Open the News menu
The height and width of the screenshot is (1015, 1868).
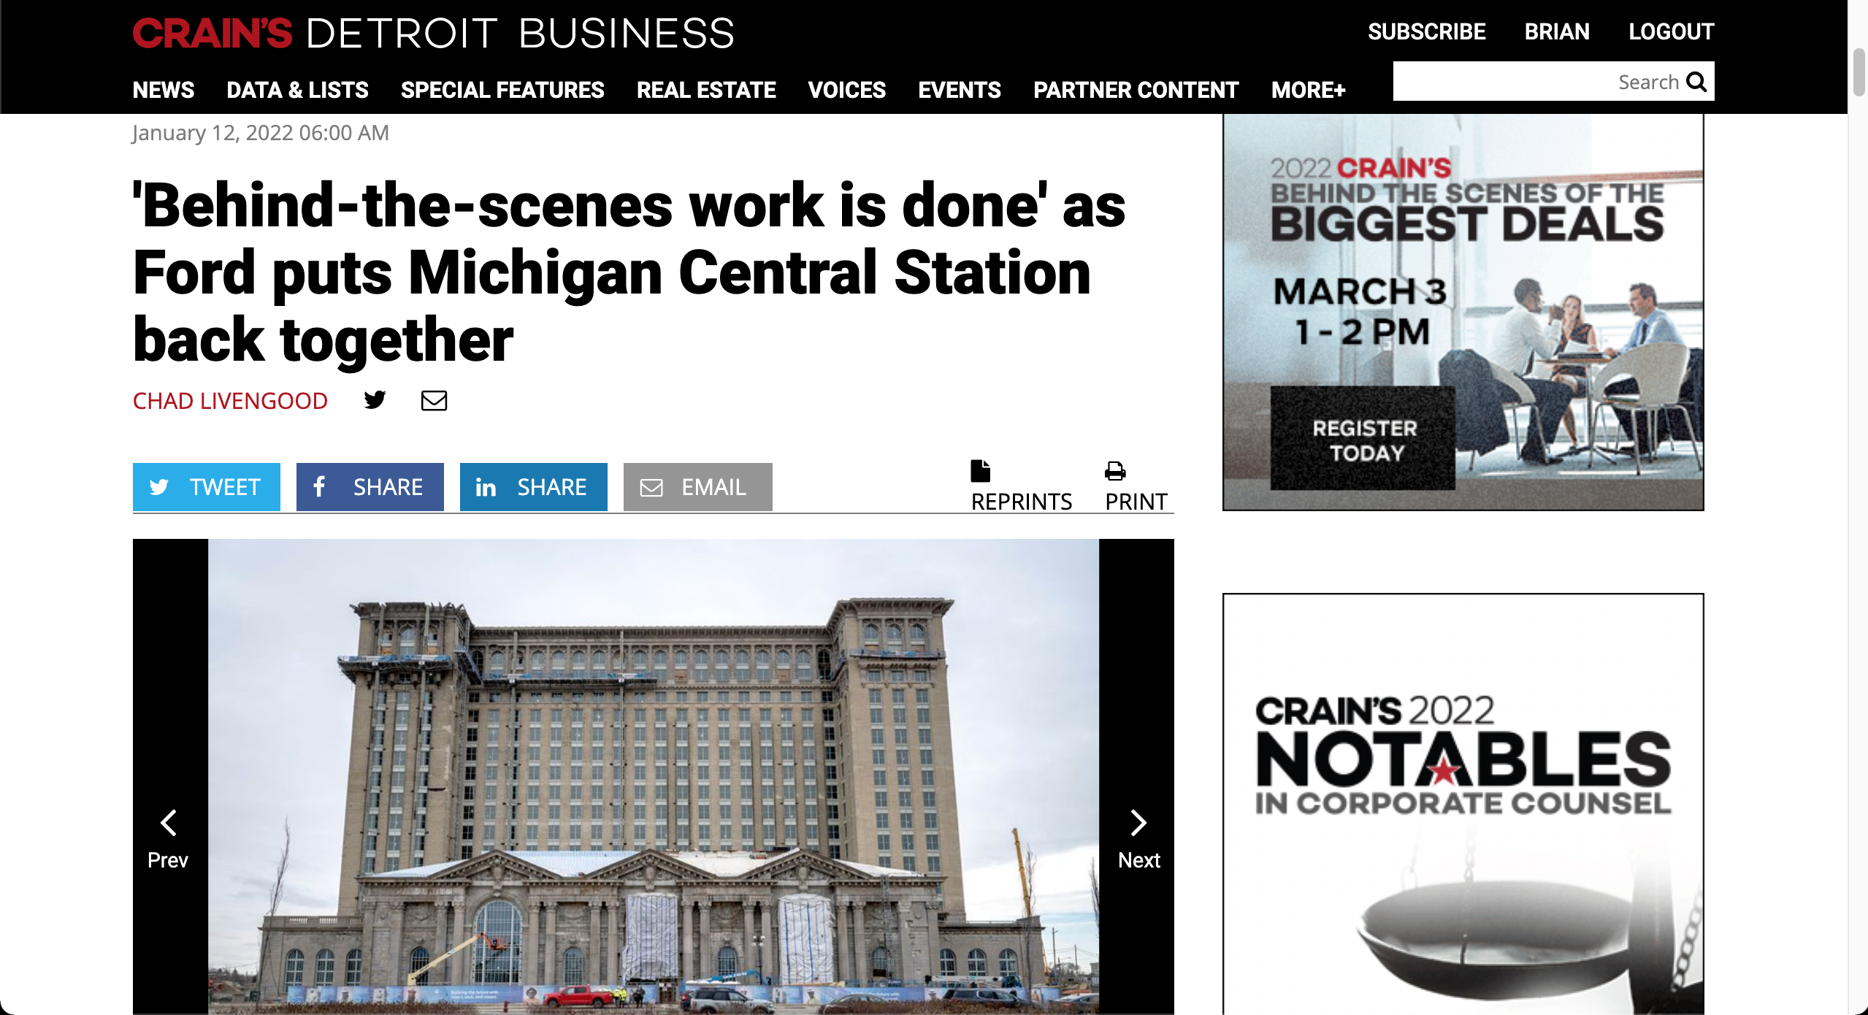(x=164, y=90)
